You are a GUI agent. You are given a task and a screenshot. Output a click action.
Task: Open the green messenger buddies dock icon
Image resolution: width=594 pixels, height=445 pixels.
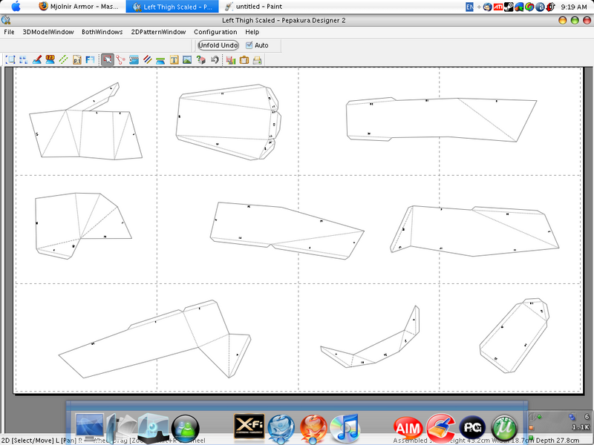tap(186, 429)
